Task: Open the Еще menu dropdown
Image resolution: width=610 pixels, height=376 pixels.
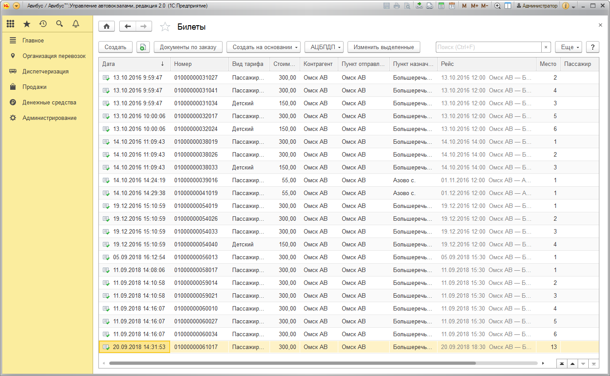Action: (x=570, y=47)
